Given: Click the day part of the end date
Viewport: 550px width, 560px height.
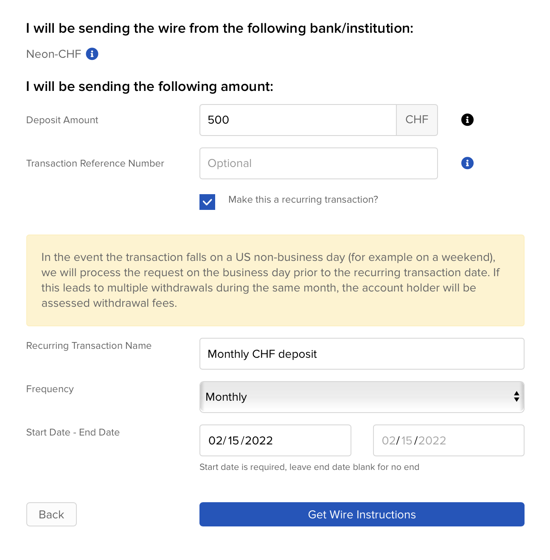Looking at the screenshot, I should [407, 441].
